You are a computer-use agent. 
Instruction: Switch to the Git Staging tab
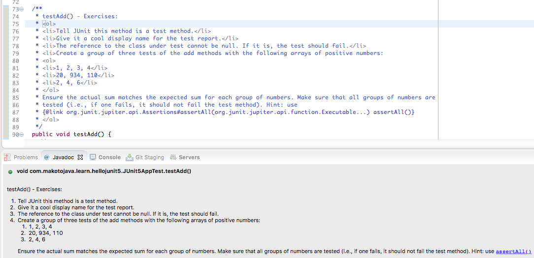tap(149, 157)
